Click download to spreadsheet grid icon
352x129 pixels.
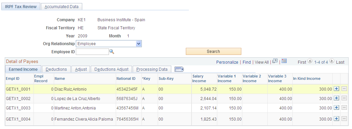[284, 61]
